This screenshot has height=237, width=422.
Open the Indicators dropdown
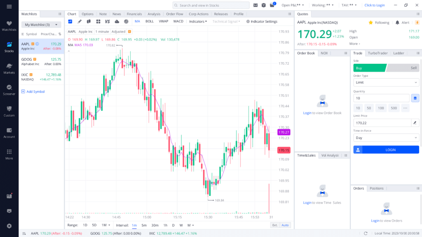tap(198, 21)
